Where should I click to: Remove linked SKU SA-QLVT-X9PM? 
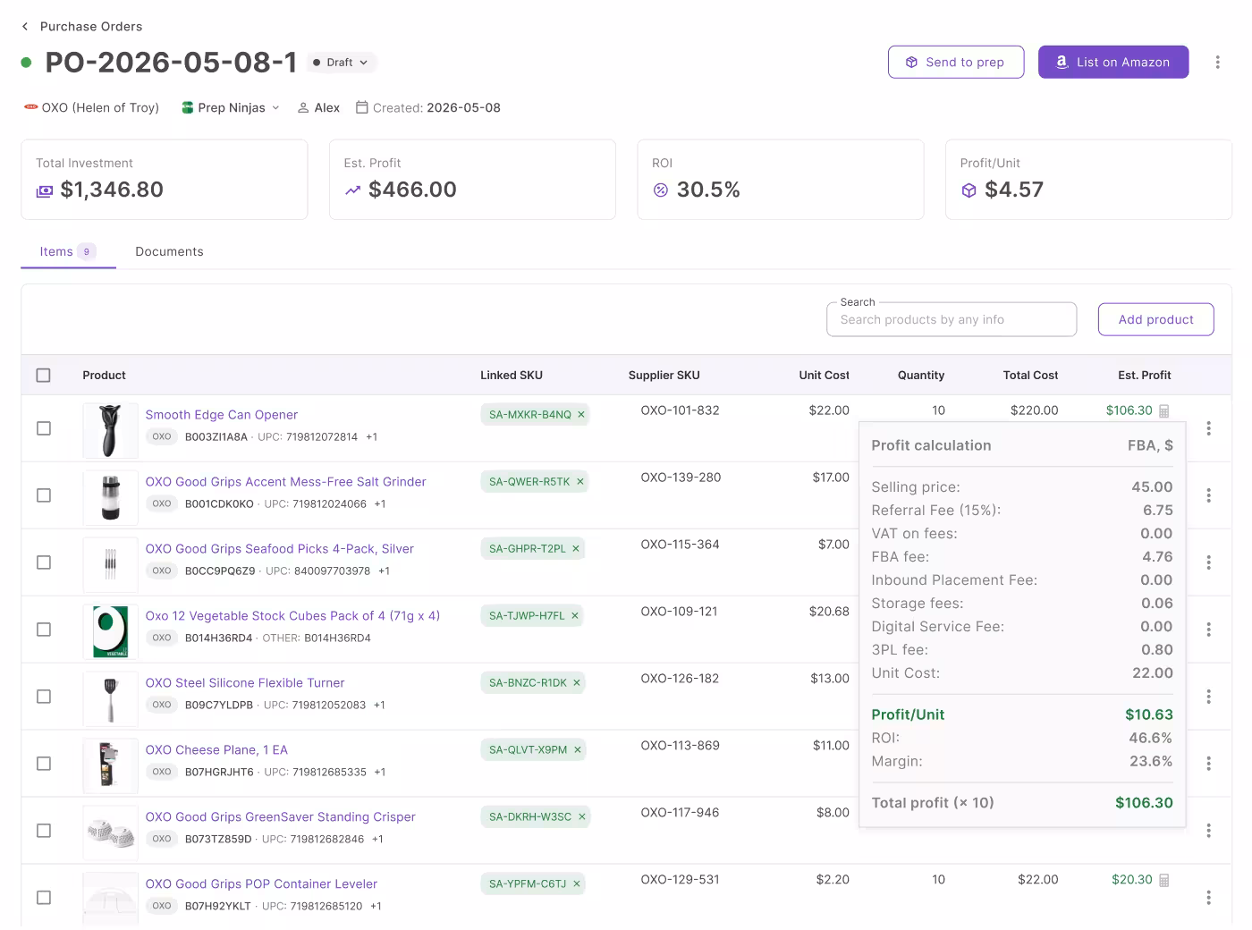pos(578,750)
